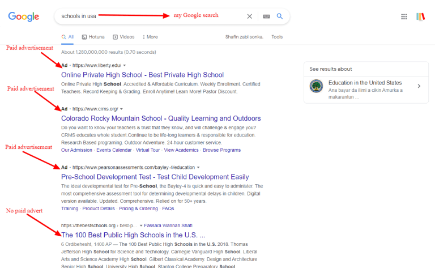Image resolution: width=435 pixels, height=268 pixels.
Task: Open The 100 Best Public High Schools result
Action: 133,235
